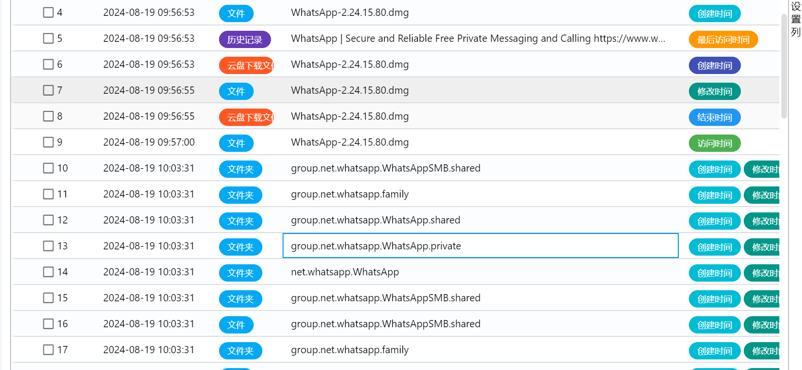Click the 文件夹 tag in row 12
Viewport: 802px width, 370px height.
point(241,221)
